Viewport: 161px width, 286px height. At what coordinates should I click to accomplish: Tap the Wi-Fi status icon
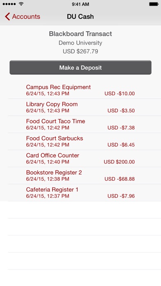(21, 4)
